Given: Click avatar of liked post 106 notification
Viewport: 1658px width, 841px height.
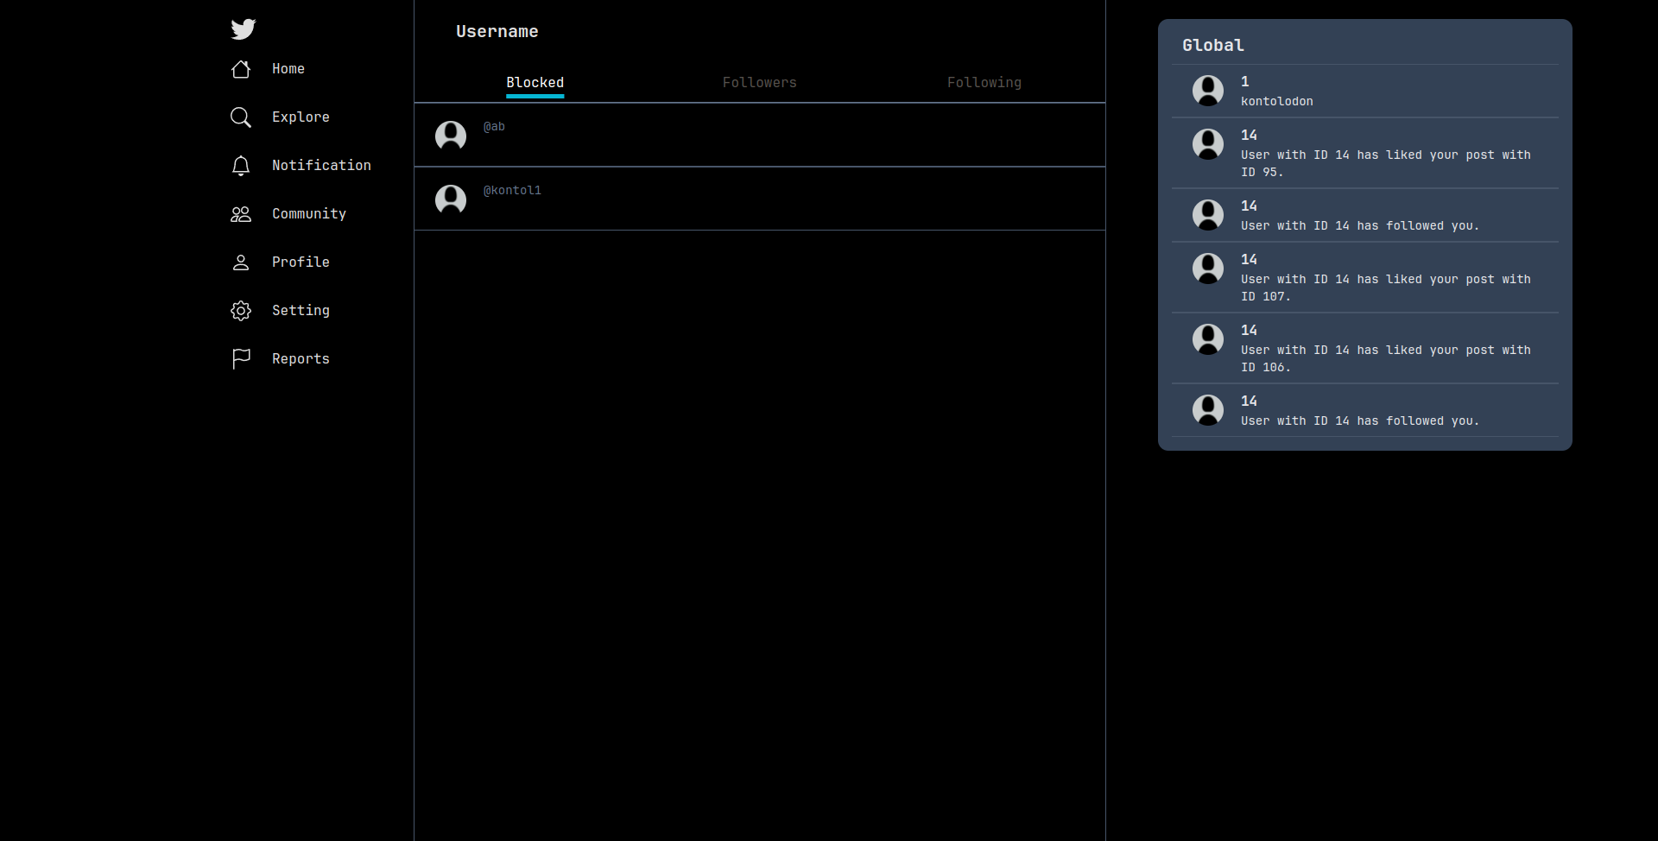Looking at the screenshot, I should (1208, 339).
